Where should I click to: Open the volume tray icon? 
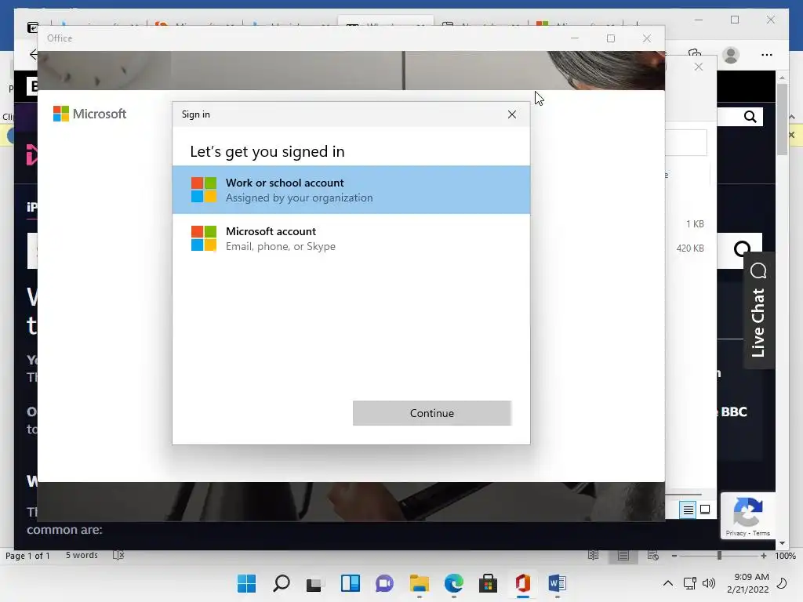[x=709, y=583]
